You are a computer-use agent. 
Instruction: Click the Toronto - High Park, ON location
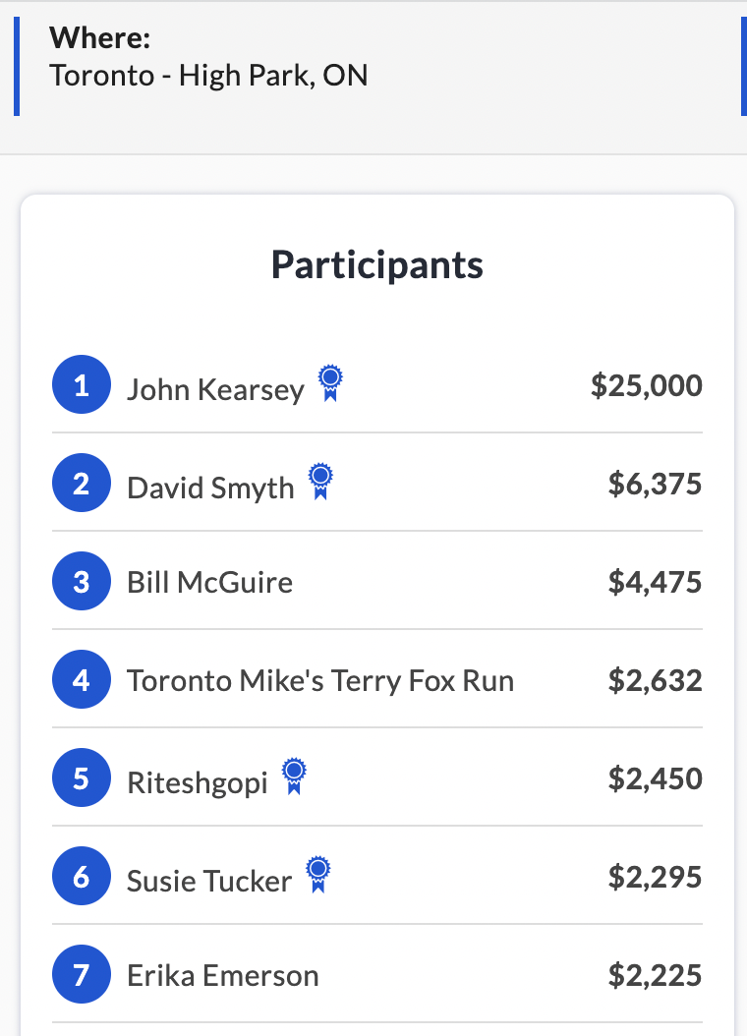coord(208,76)
